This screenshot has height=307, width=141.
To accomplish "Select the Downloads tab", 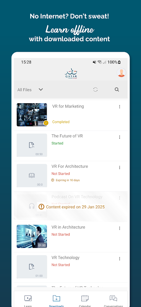I will [x=56, y=301].
